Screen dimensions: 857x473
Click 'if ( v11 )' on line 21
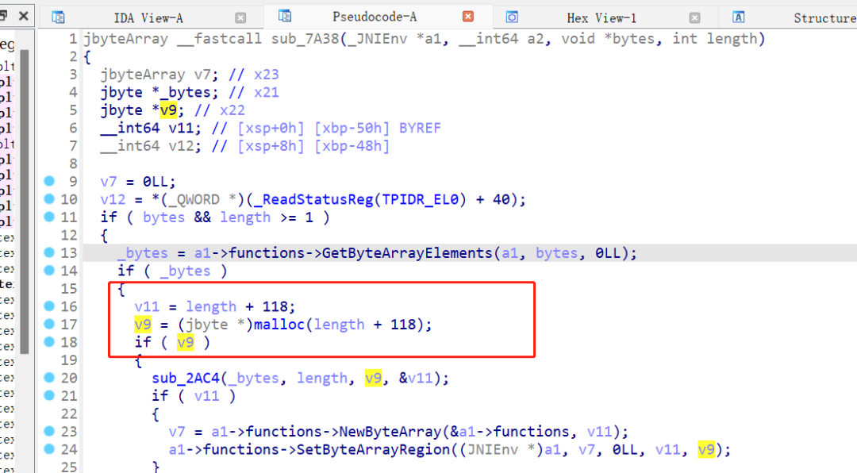[x=194, y=396]
